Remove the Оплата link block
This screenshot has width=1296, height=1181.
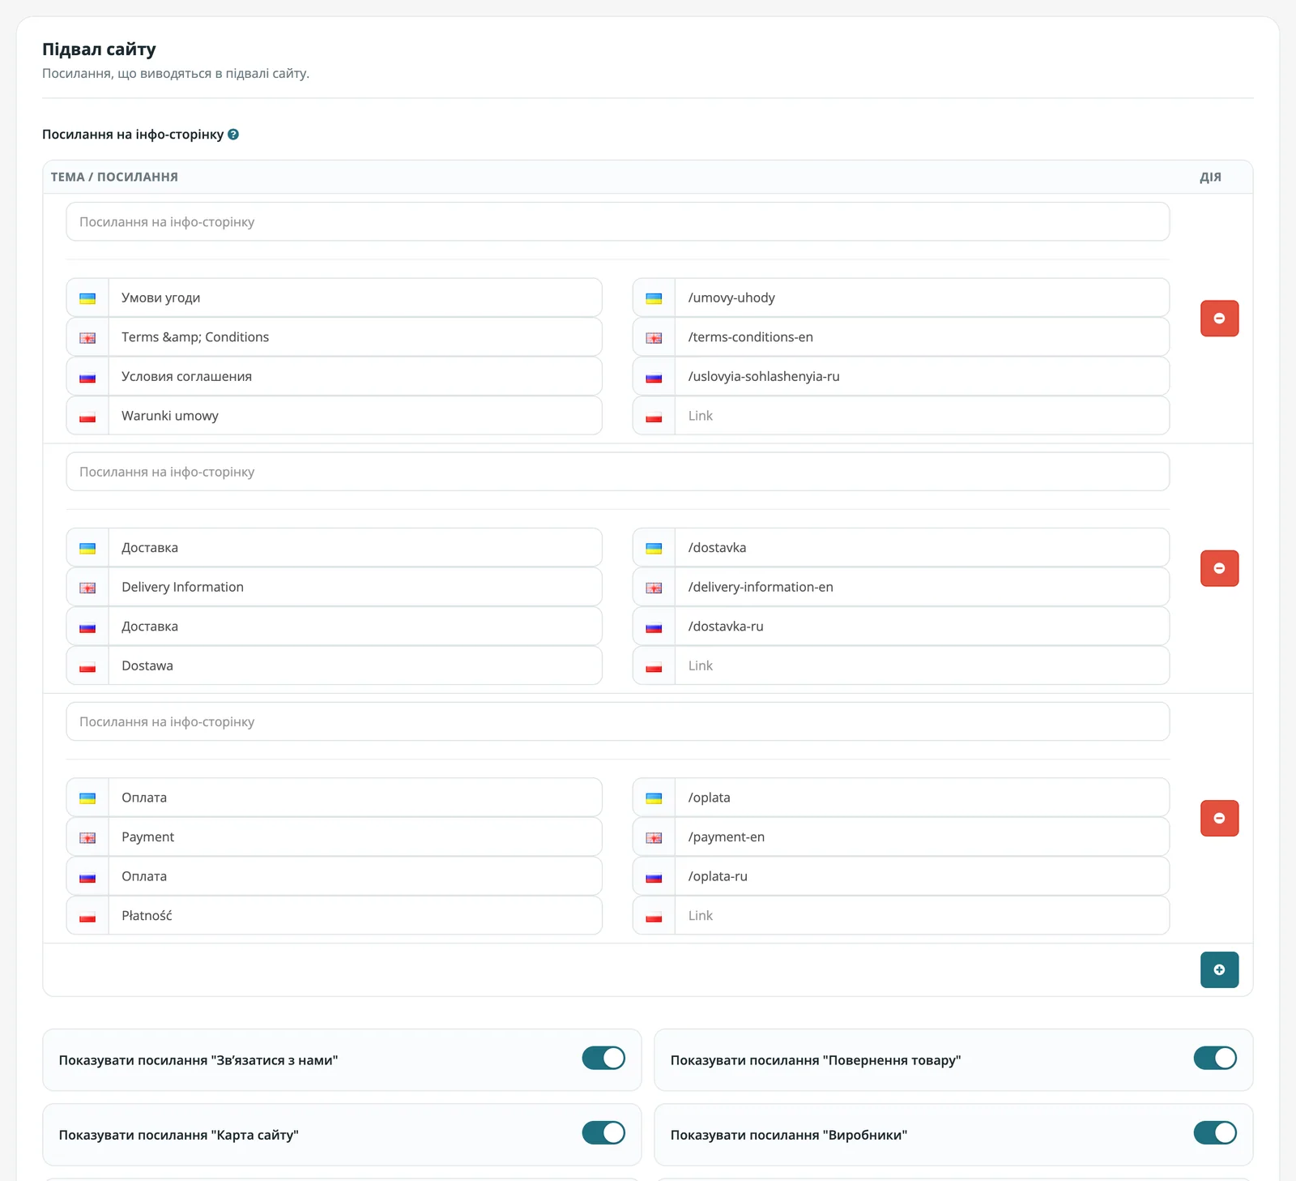tap(1219, 818)
